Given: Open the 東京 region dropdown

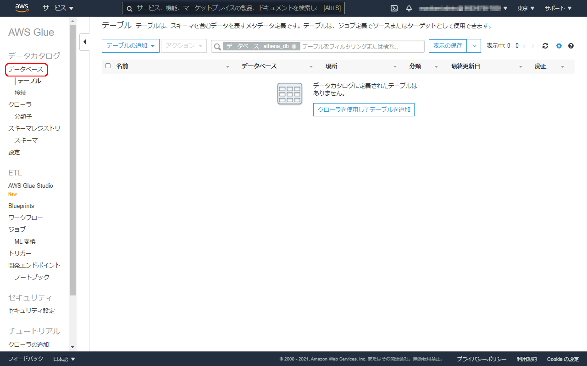Looking at the screenshot, I should (x=526, y=8).
